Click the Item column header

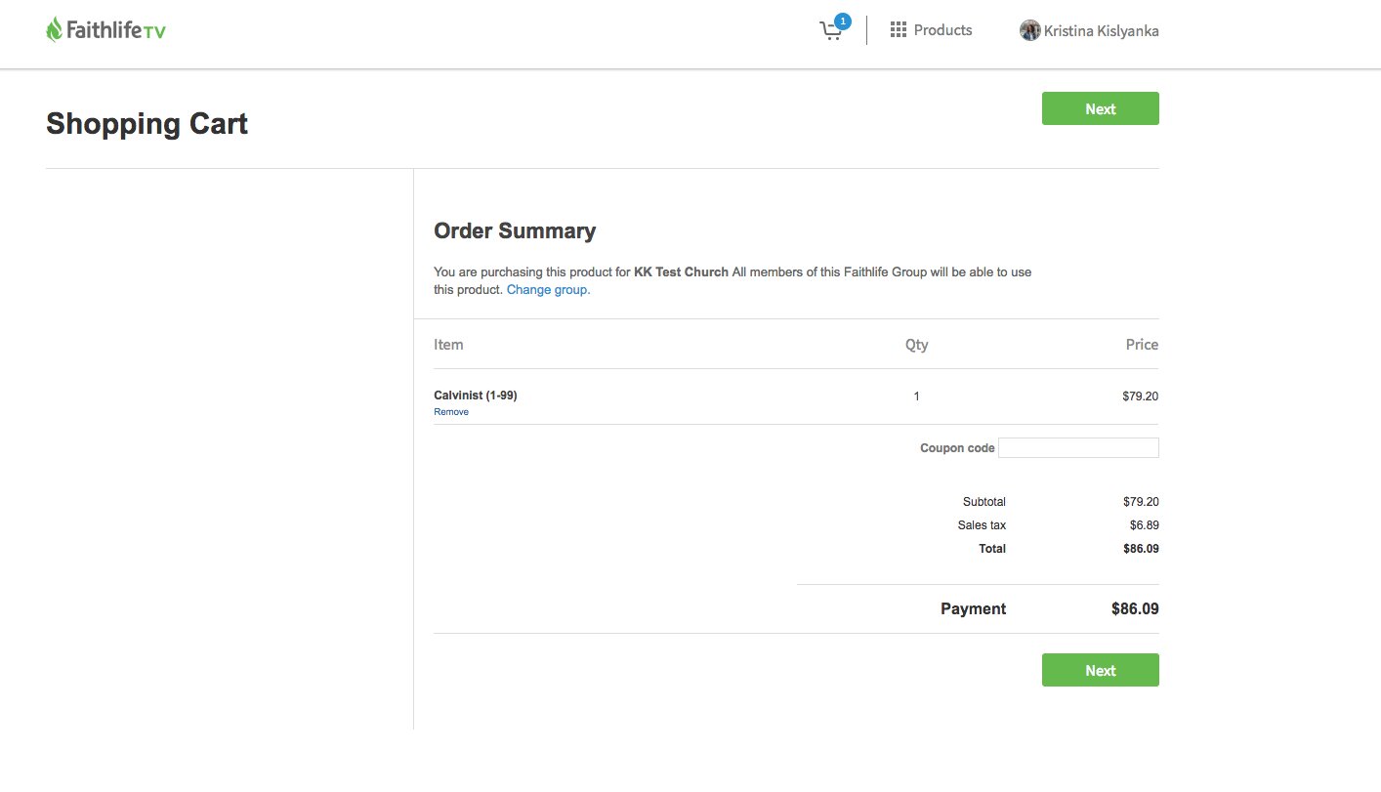[448, 345]
